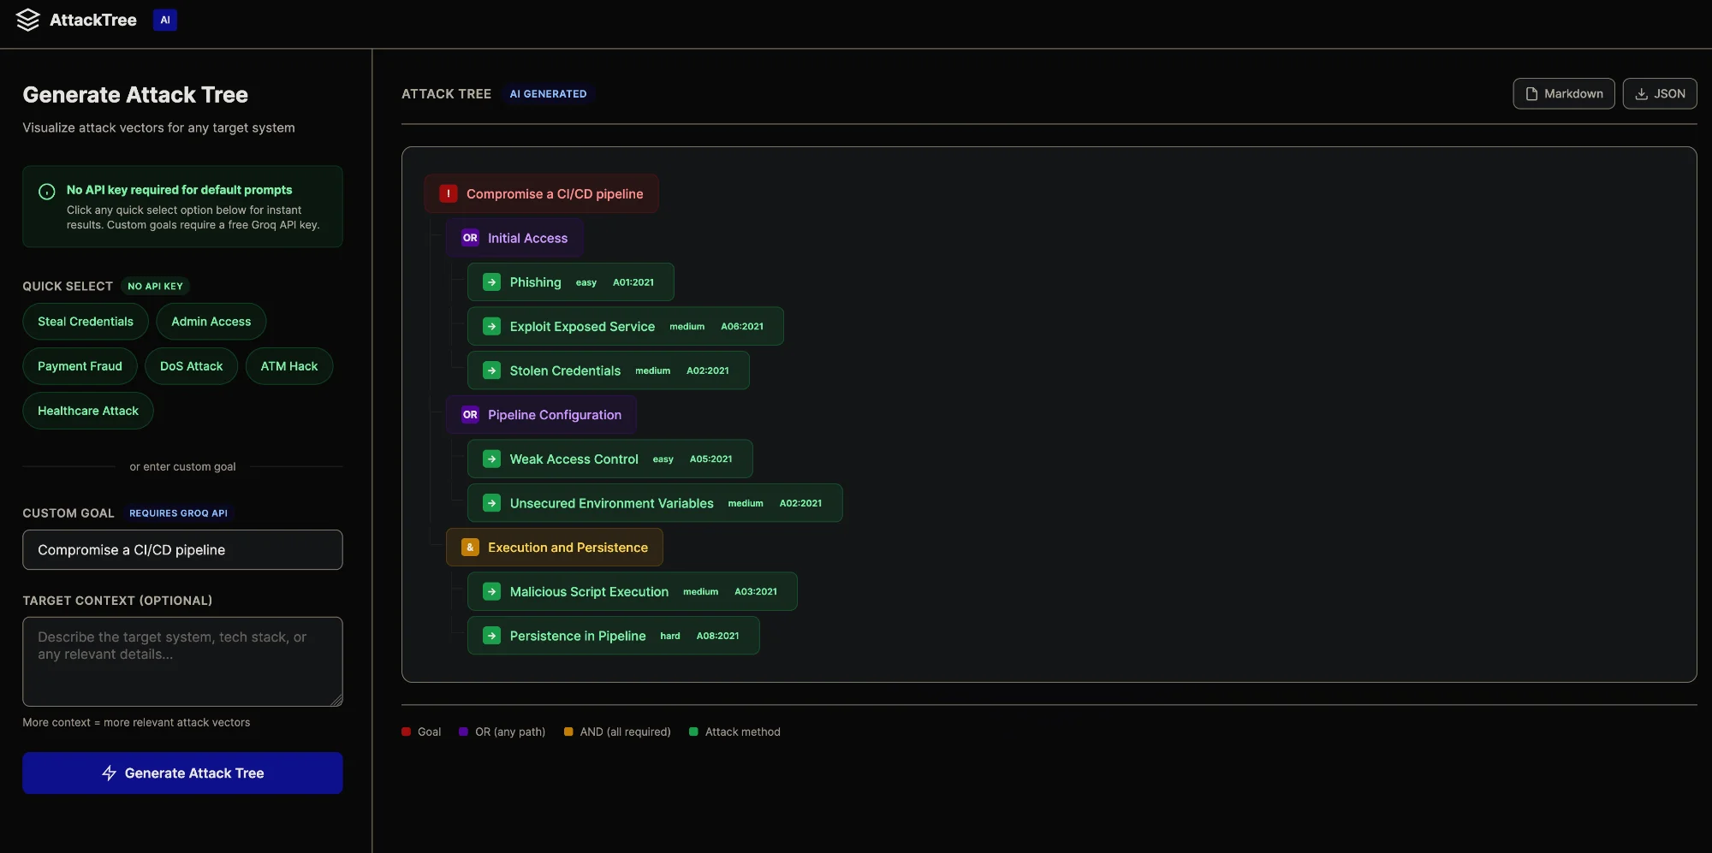Click the green arrow icon on the Phishing node
Screen dimensions: 1712x853
491,281
